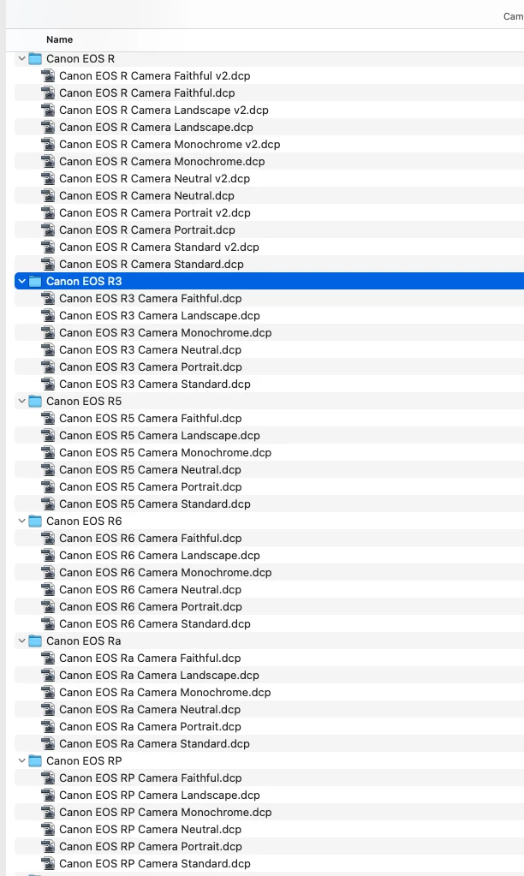This screenshot has width=524, height=876.
Task: Sort by the Name column header
Action: point(59,39)
